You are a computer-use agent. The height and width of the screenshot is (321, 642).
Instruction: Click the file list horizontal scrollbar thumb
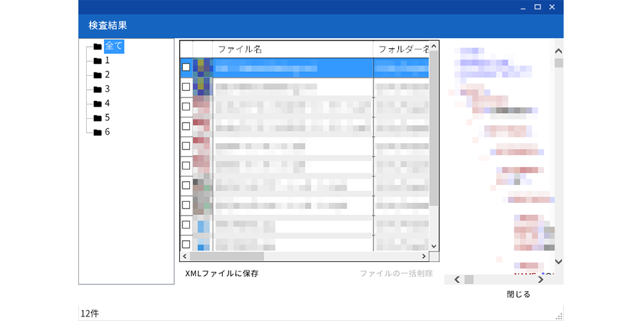227,256
